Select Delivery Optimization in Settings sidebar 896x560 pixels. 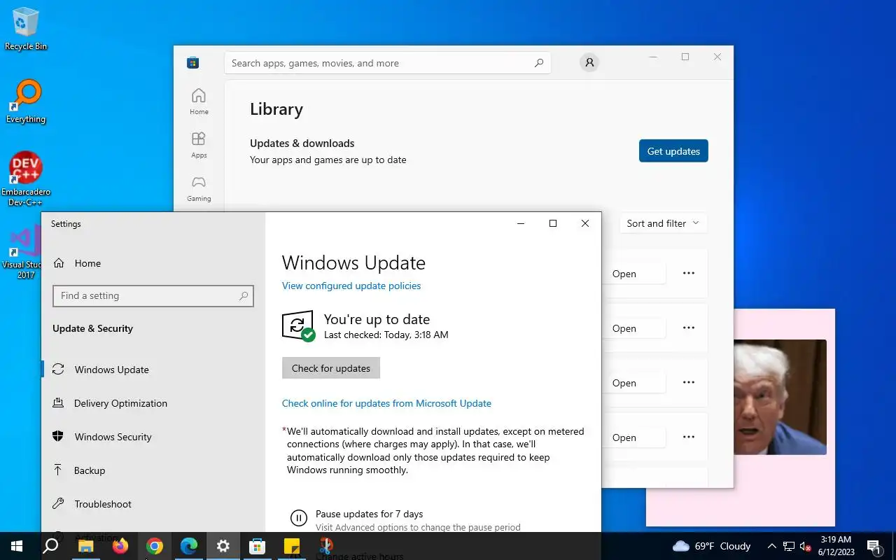[153, 403]
